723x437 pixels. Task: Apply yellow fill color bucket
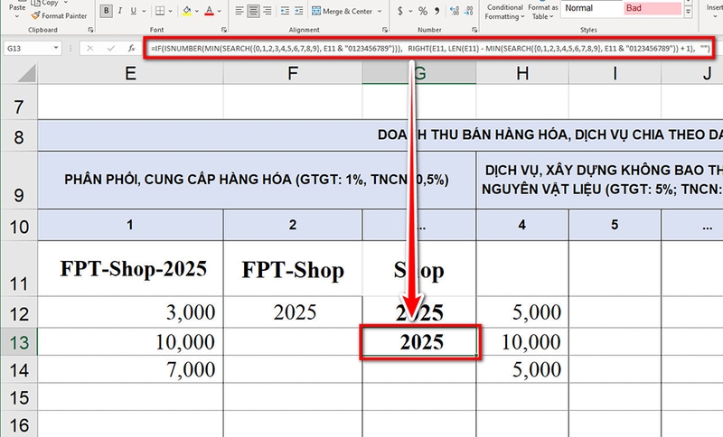click(187, 11)
